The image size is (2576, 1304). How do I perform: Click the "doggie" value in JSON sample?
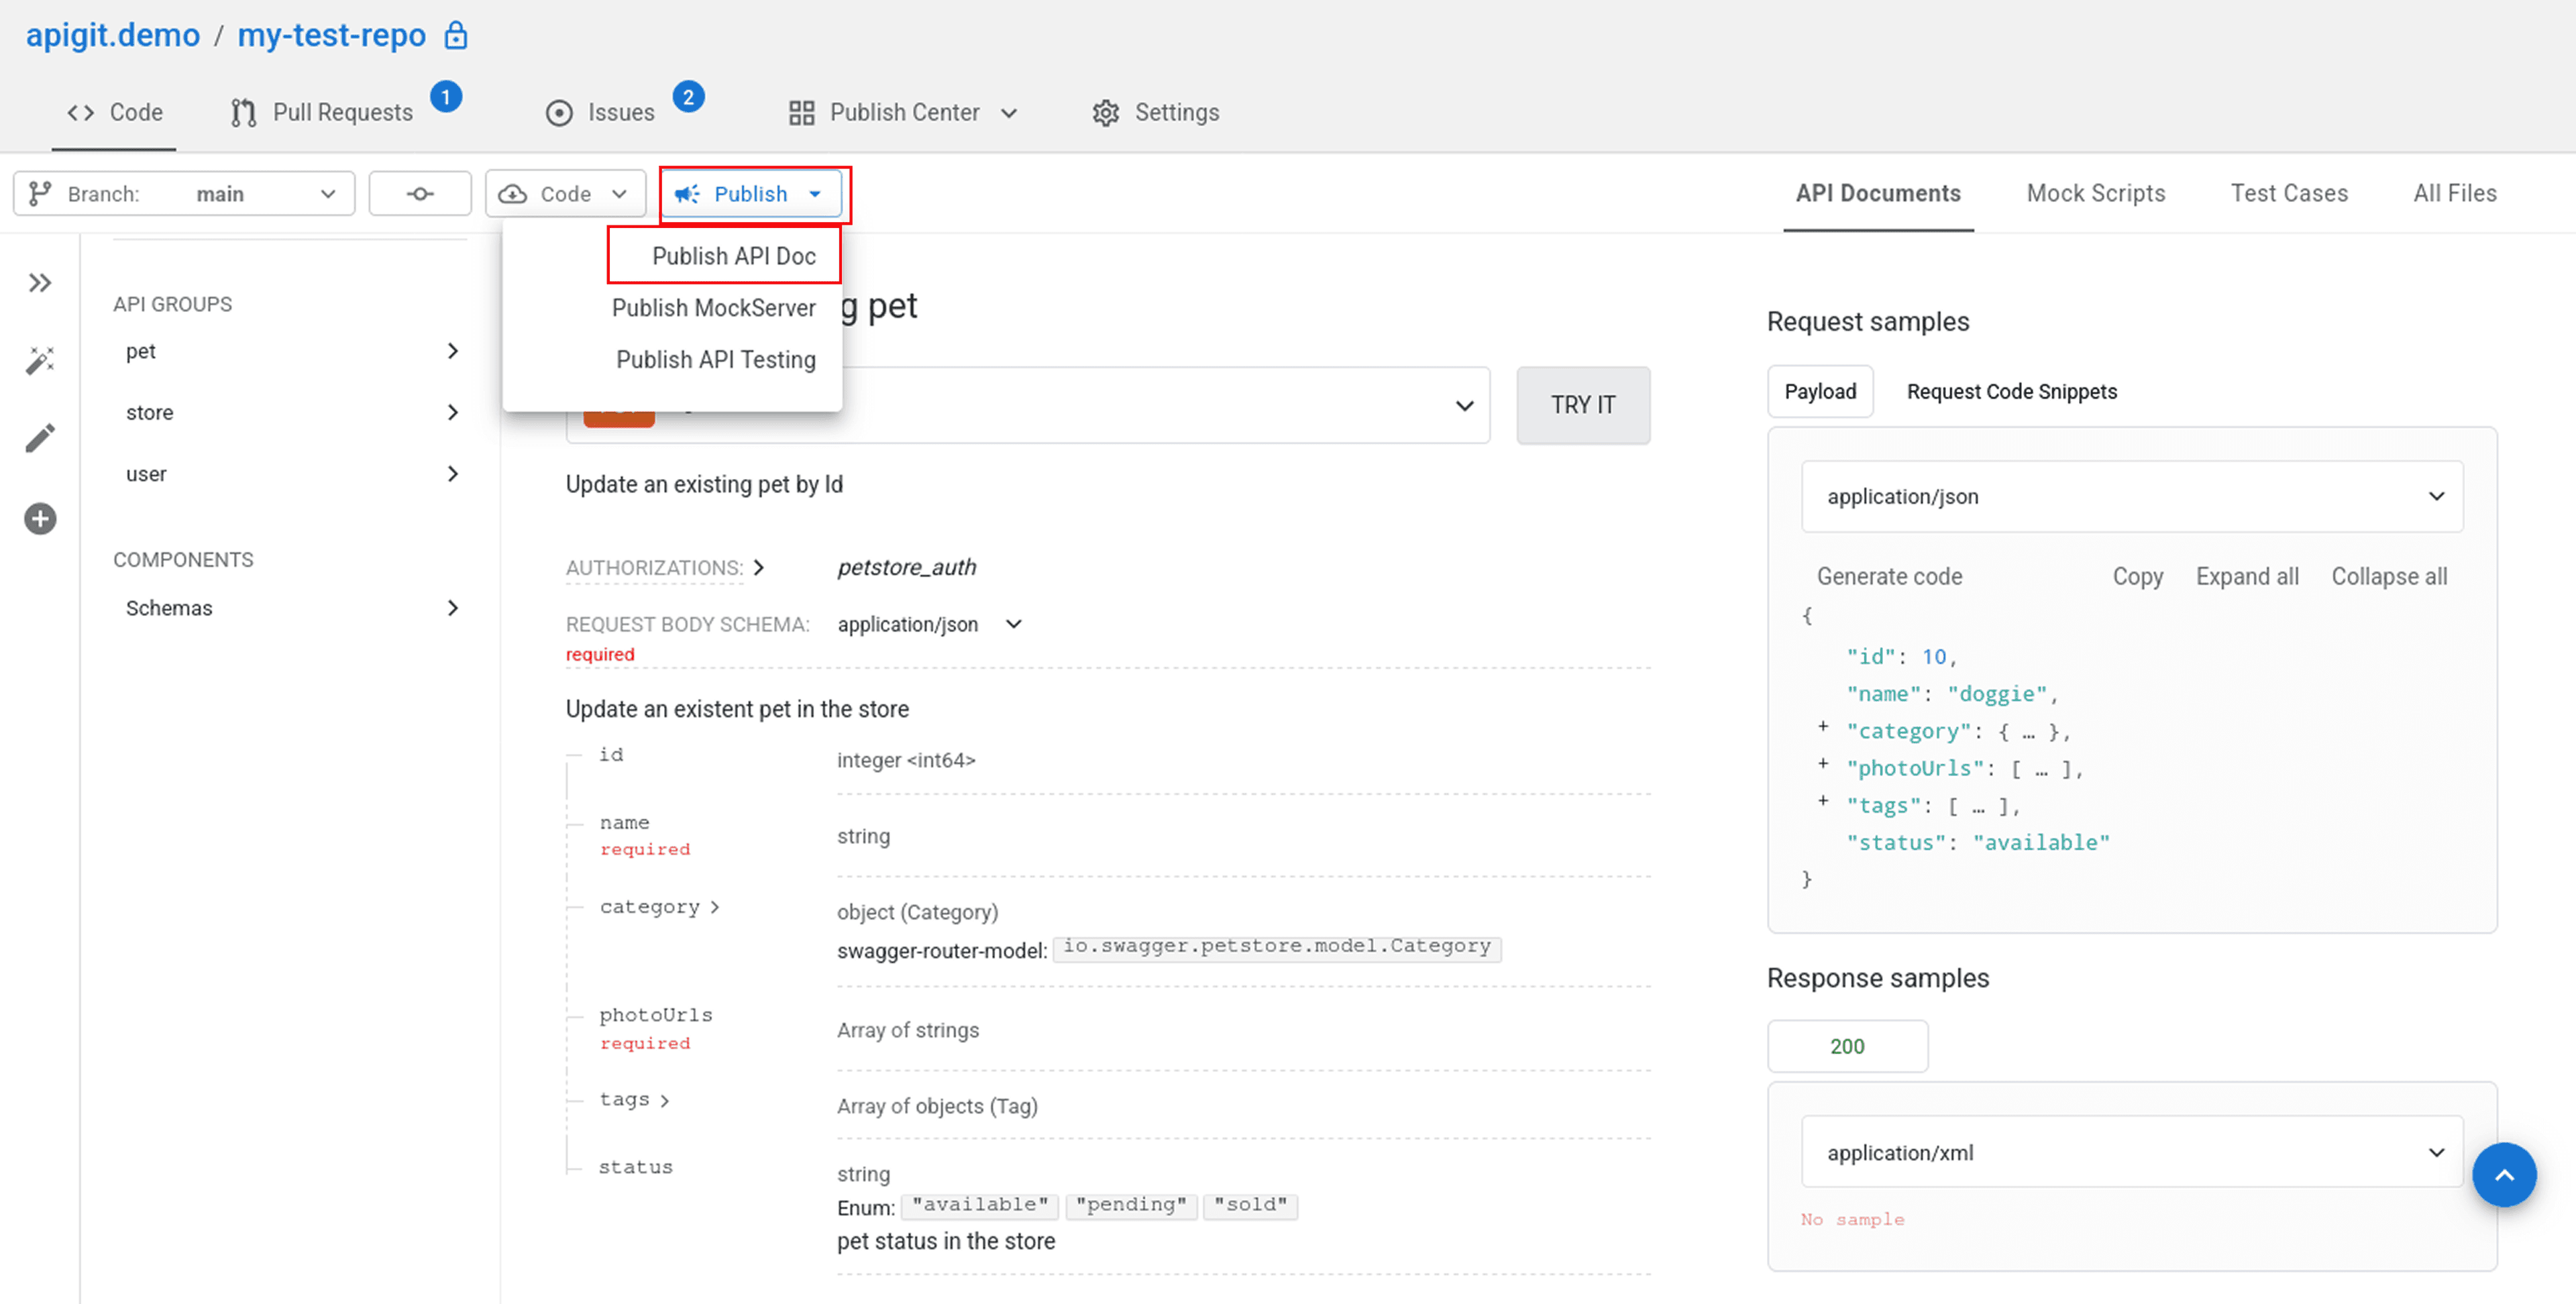(x=1997, y=694)
